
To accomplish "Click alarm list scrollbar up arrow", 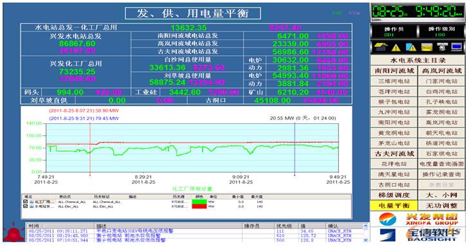I will pyautogui.click(x=366, y=226).
